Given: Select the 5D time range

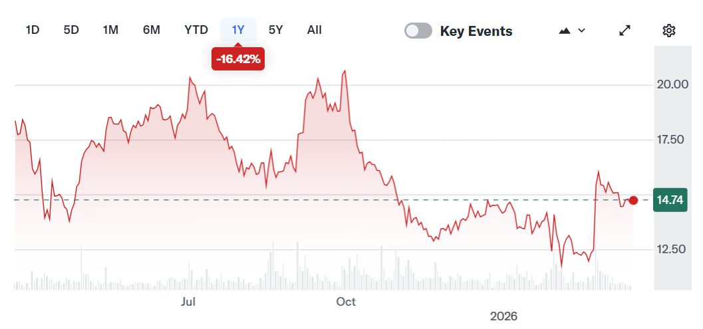Looking at the screenshot, I should click(x=71, y=30).
